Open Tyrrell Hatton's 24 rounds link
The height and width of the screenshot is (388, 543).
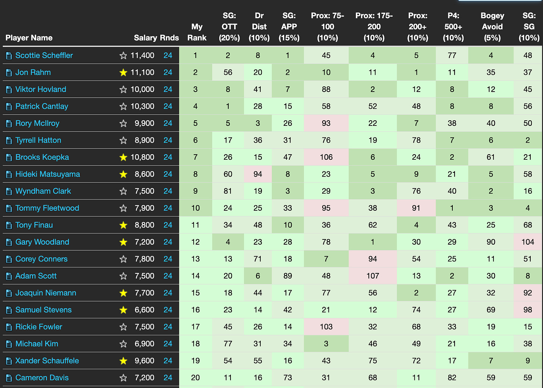(168, 140)
